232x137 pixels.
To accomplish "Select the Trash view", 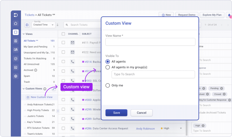I will click(x=39, y=82).
